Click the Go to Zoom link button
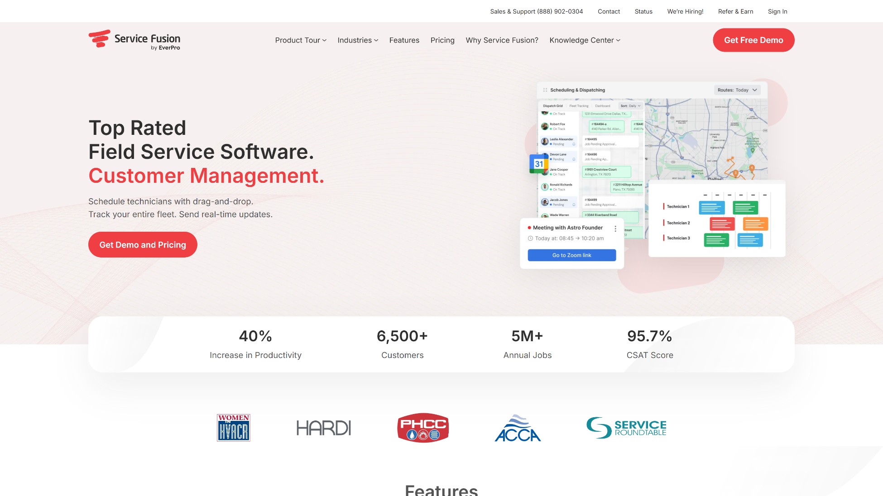883x496 pixels. point(571,255)
